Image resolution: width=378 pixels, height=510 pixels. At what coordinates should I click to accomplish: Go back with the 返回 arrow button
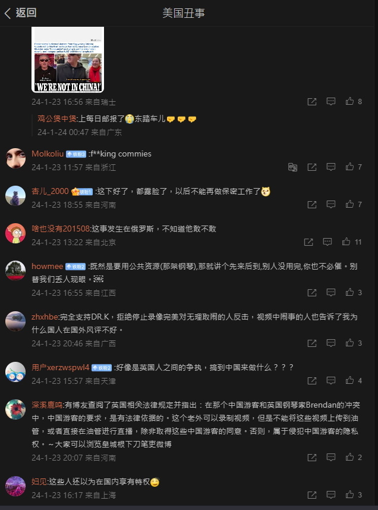(x=20, y=13)
